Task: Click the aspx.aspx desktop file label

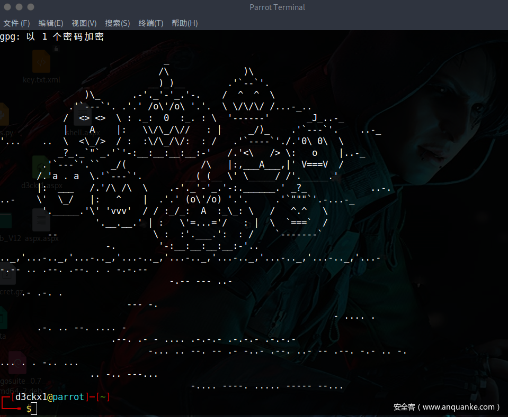Action: 42,238
